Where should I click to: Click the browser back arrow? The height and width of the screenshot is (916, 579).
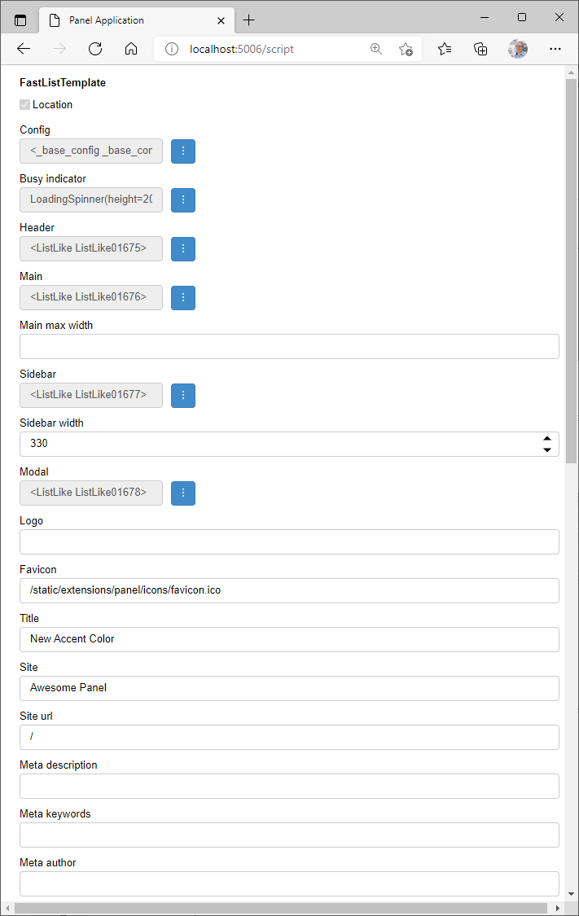pyautogui.click(x=23, y=49)
